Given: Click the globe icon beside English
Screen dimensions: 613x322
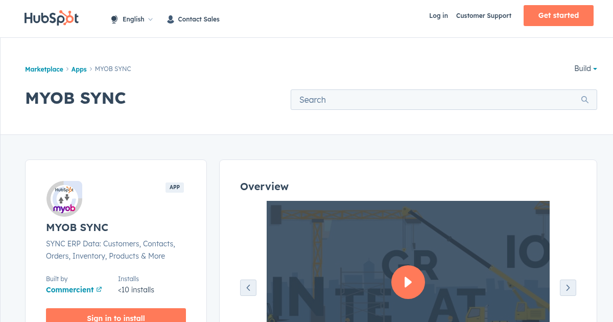Looking at the screenshot, I should click(x=114, y=19).
